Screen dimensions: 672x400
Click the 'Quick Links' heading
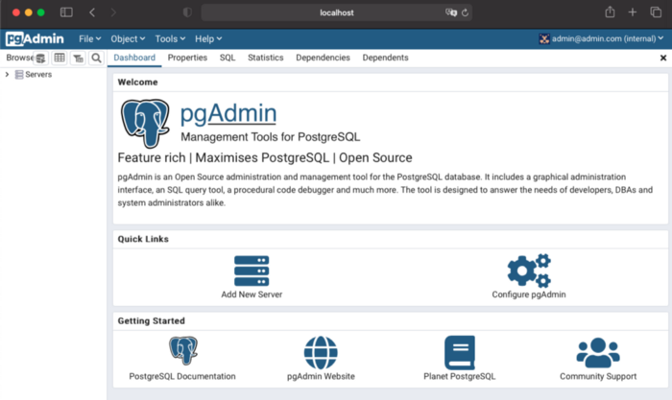143,239
